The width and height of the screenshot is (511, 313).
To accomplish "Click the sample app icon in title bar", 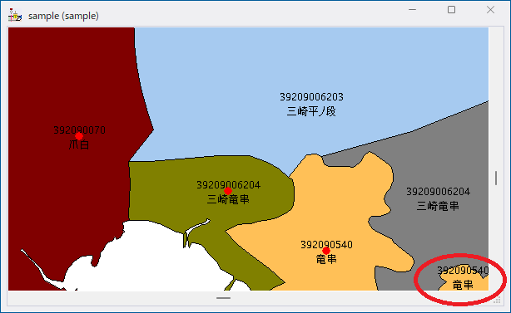I will pos(15,15).
